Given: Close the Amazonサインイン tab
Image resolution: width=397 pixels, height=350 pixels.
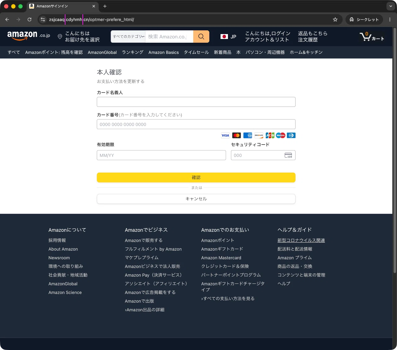Looking at the screenshot, I should (x=94, y=6).
